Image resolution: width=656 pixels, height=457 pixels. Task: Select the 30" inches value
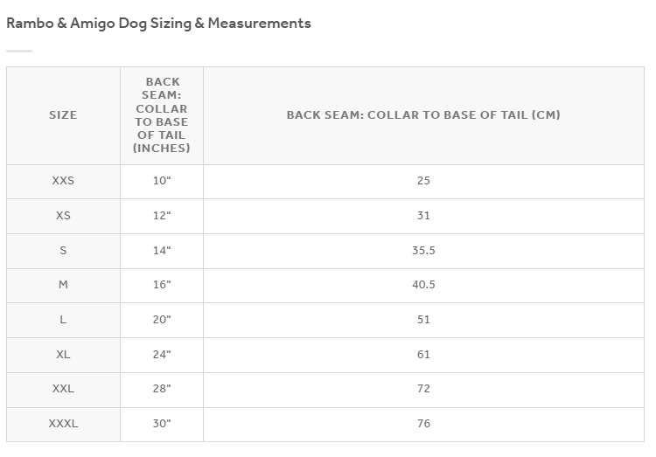point(162,424)
